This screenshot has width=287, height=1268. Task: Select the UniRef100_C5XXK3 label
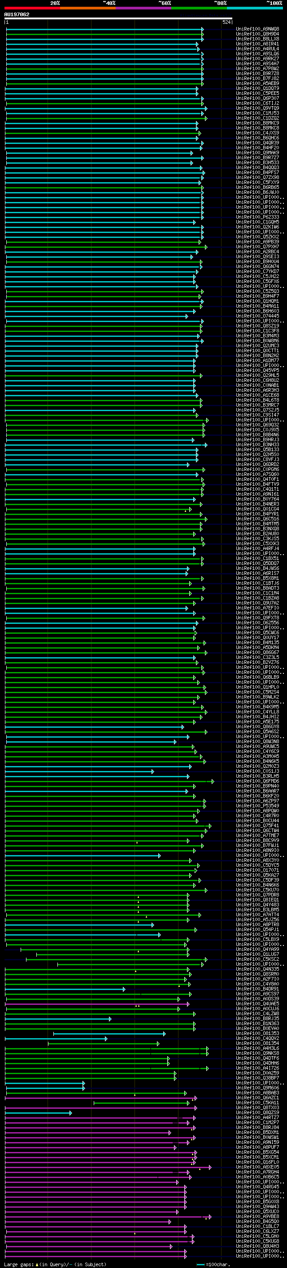click(x=257, y=543)
